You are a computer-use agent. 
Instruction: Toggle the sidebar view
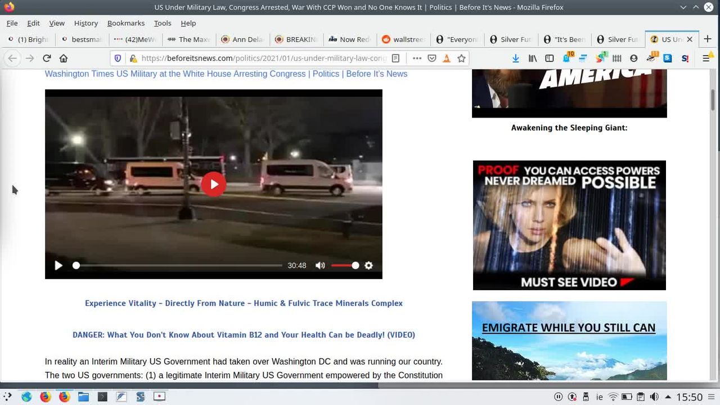tap(550, 58)
